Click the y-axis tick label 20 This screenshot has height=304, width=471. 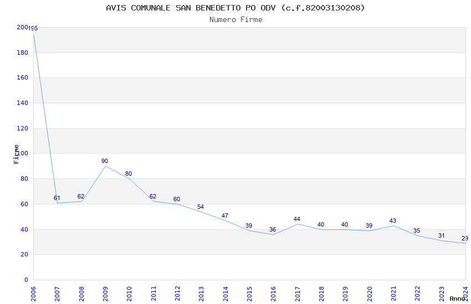tap(24, 255)
